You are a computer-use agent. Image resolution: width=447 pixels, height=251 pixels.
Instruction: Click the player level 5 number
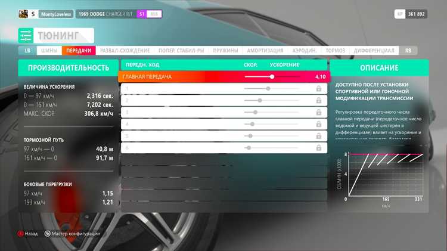click(33, 14)
